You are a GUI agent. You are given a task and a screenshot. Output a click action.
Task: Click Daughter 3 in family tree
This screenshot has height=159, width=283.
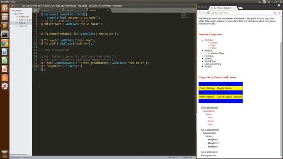[213, 147]
